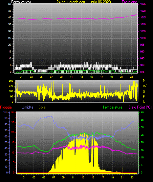Viewport: 153px width, 182px height.
Task: Click hour 23 on the bottom graph axis
Action: coord(132,177)
